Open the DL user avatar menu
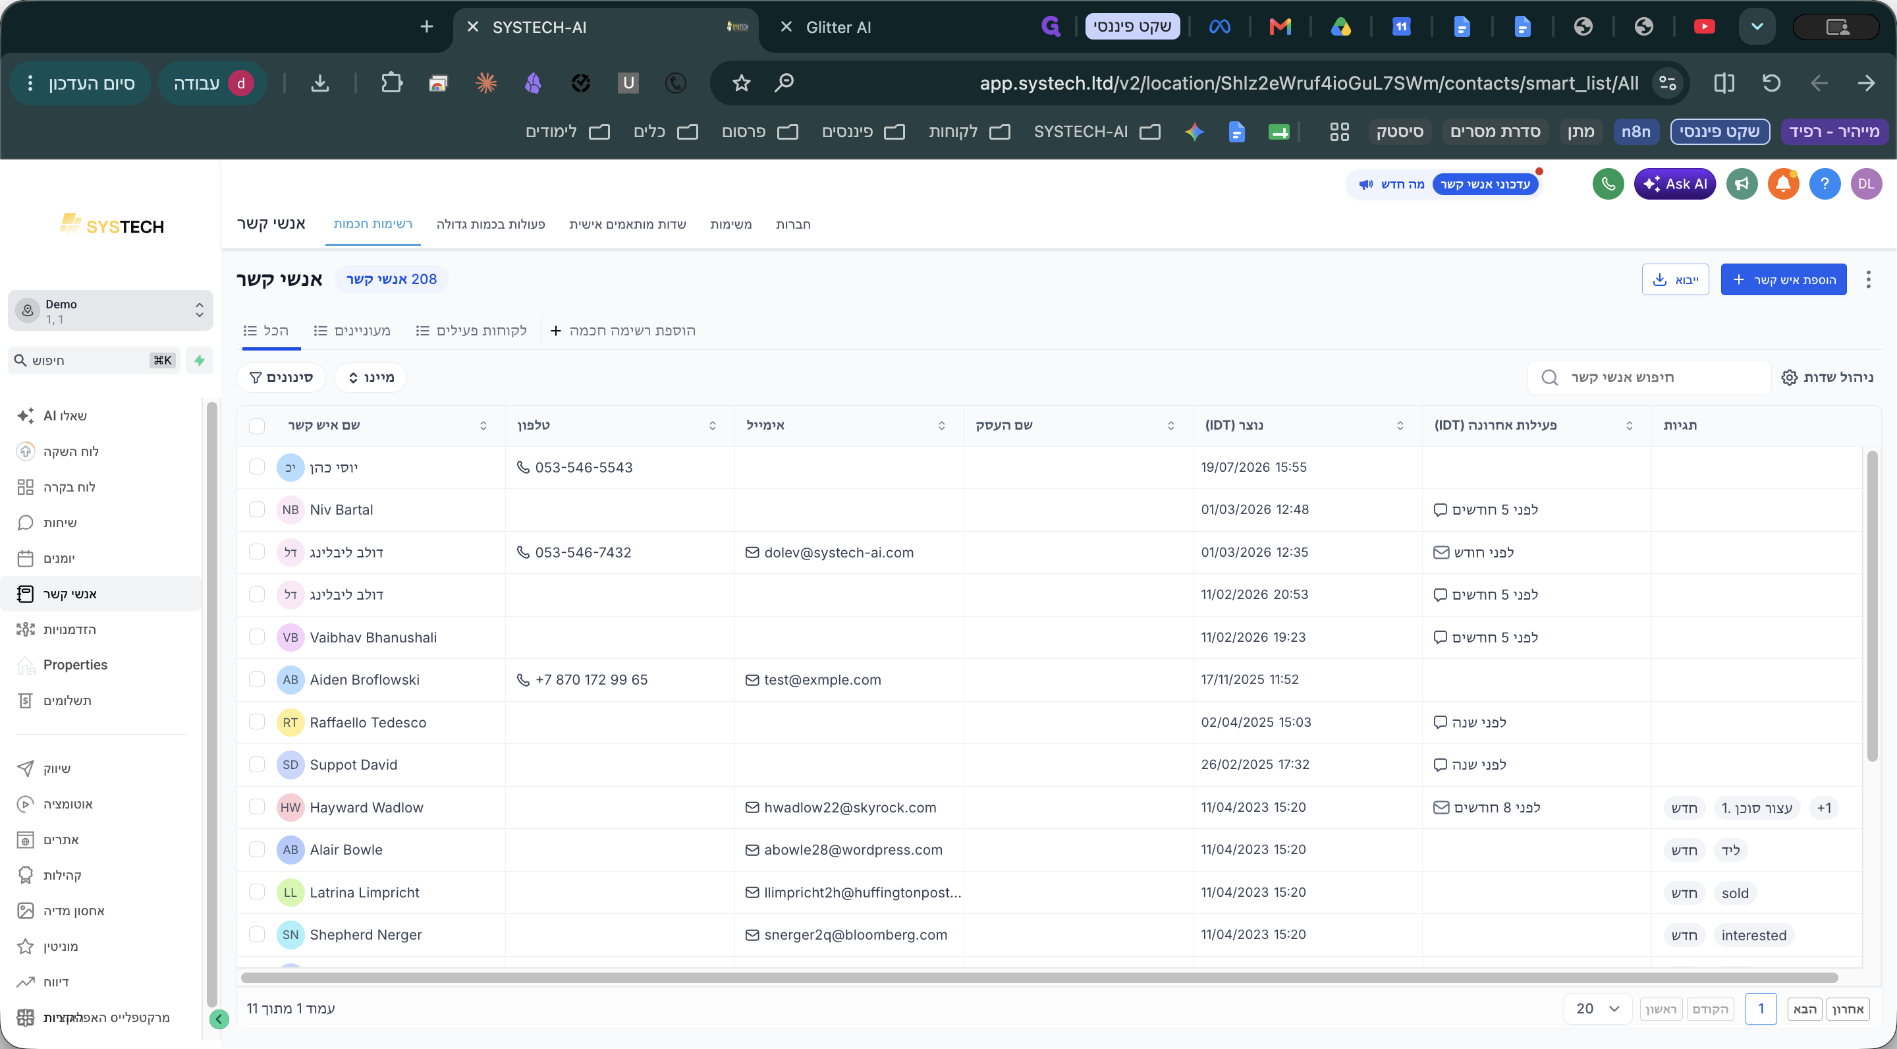Screen dimensions: 1897x1049 [1865, 183]
